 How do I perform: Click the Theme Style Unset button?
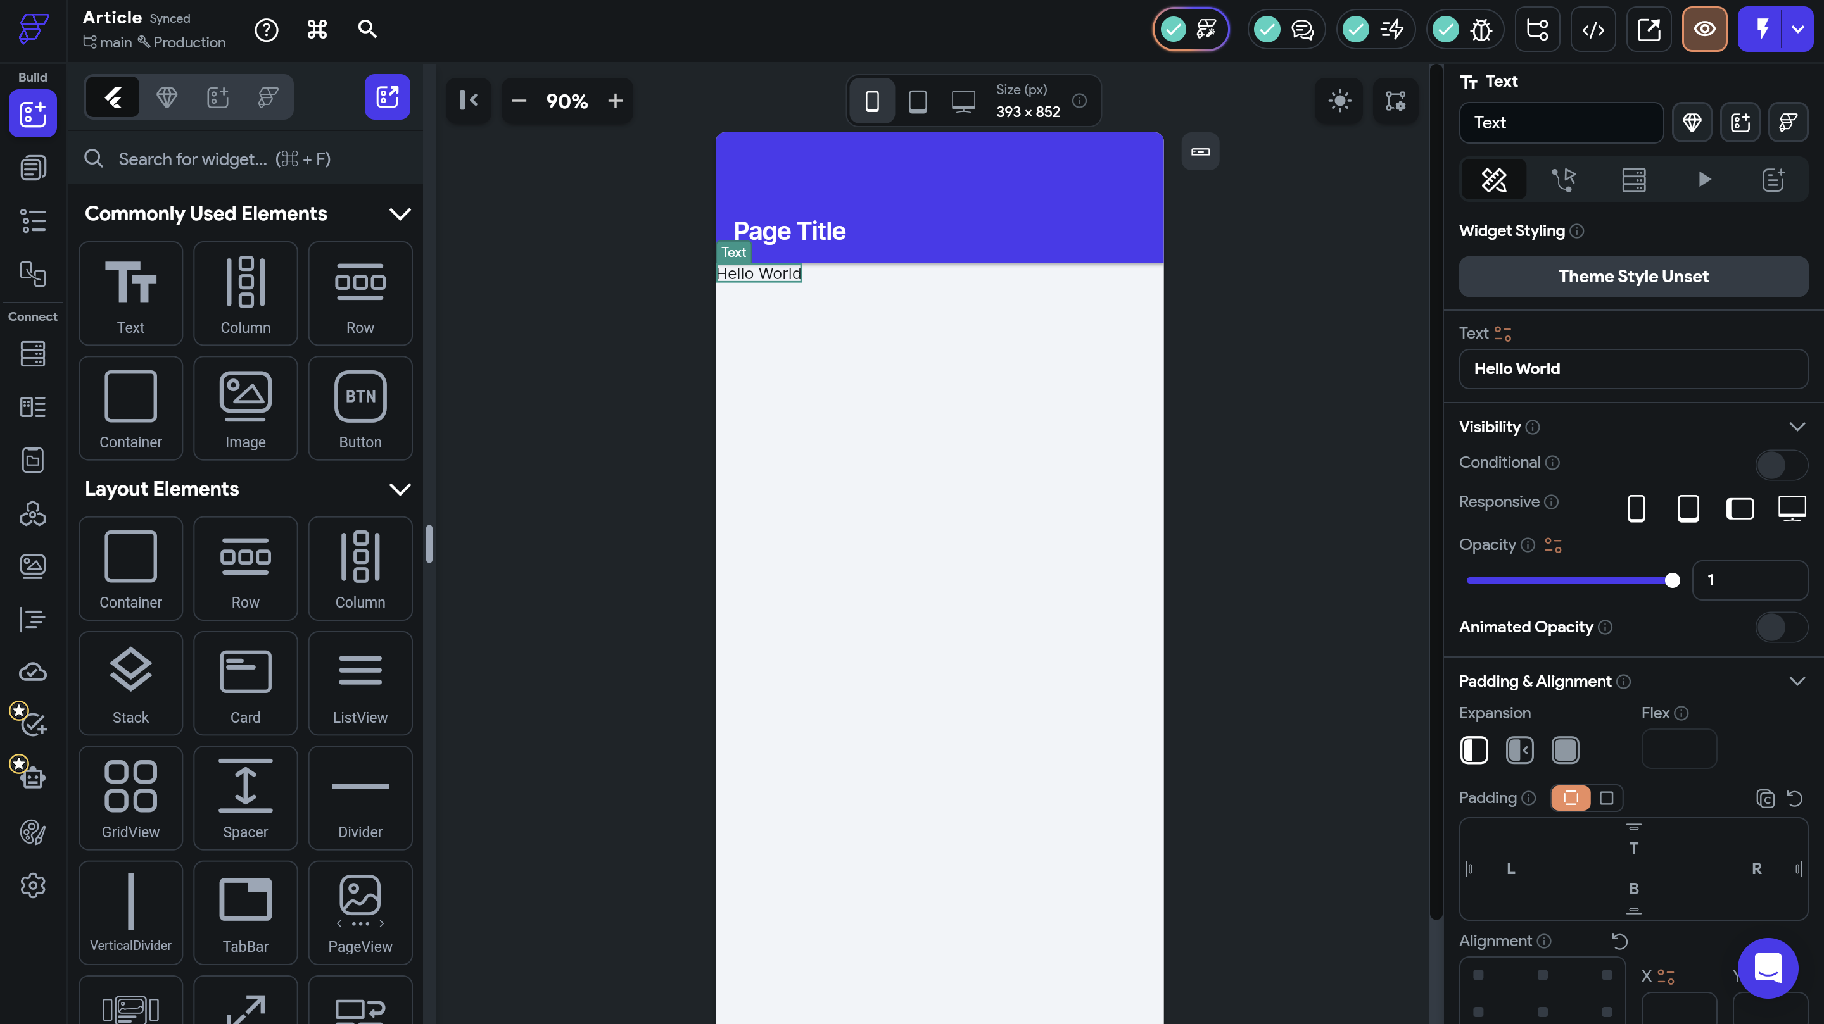(x=1633, y=277)
